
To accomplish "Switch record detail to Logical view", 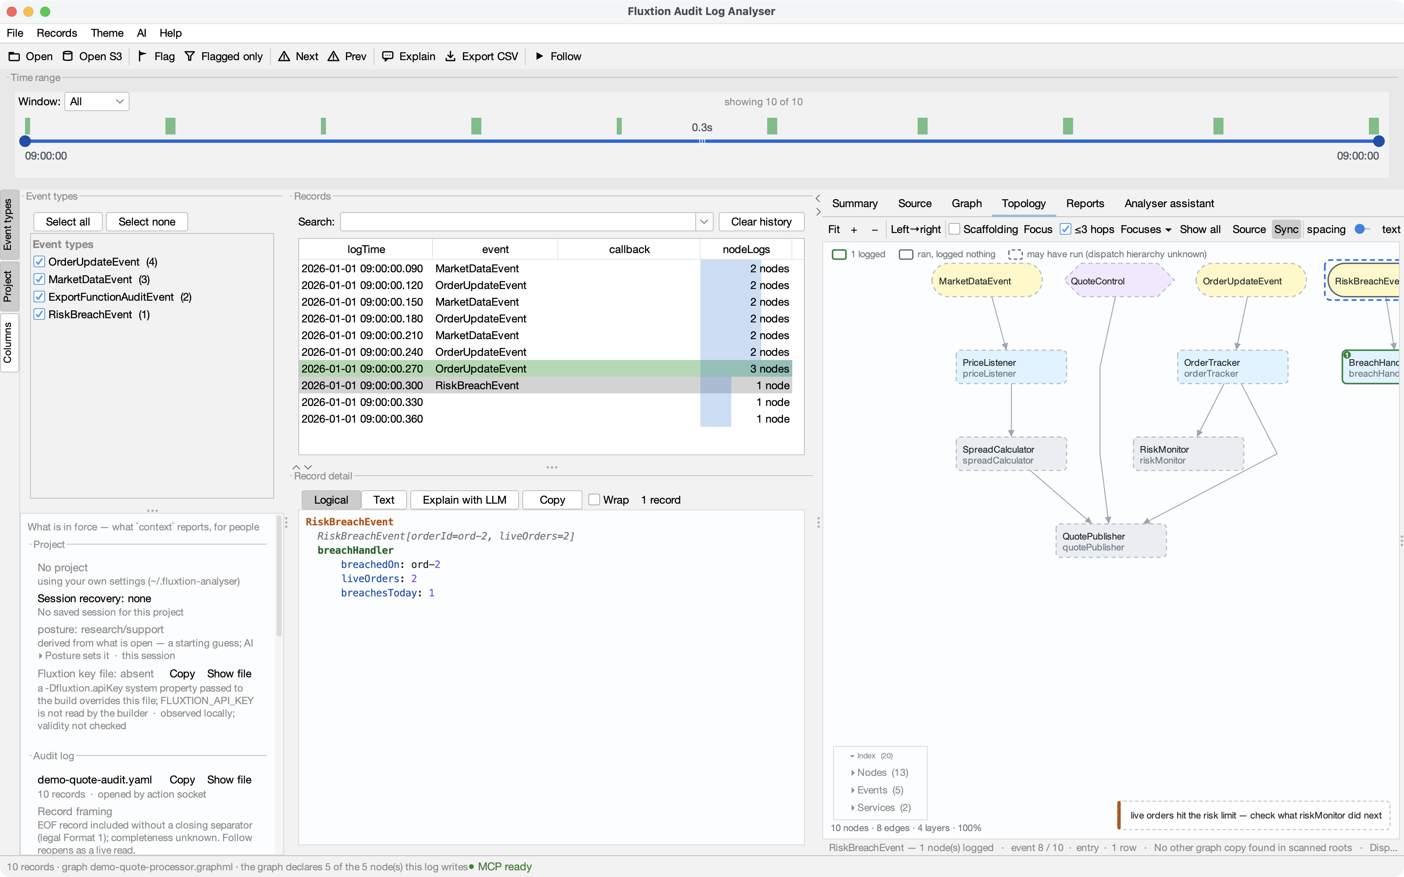I will click(x=331, y=500).
